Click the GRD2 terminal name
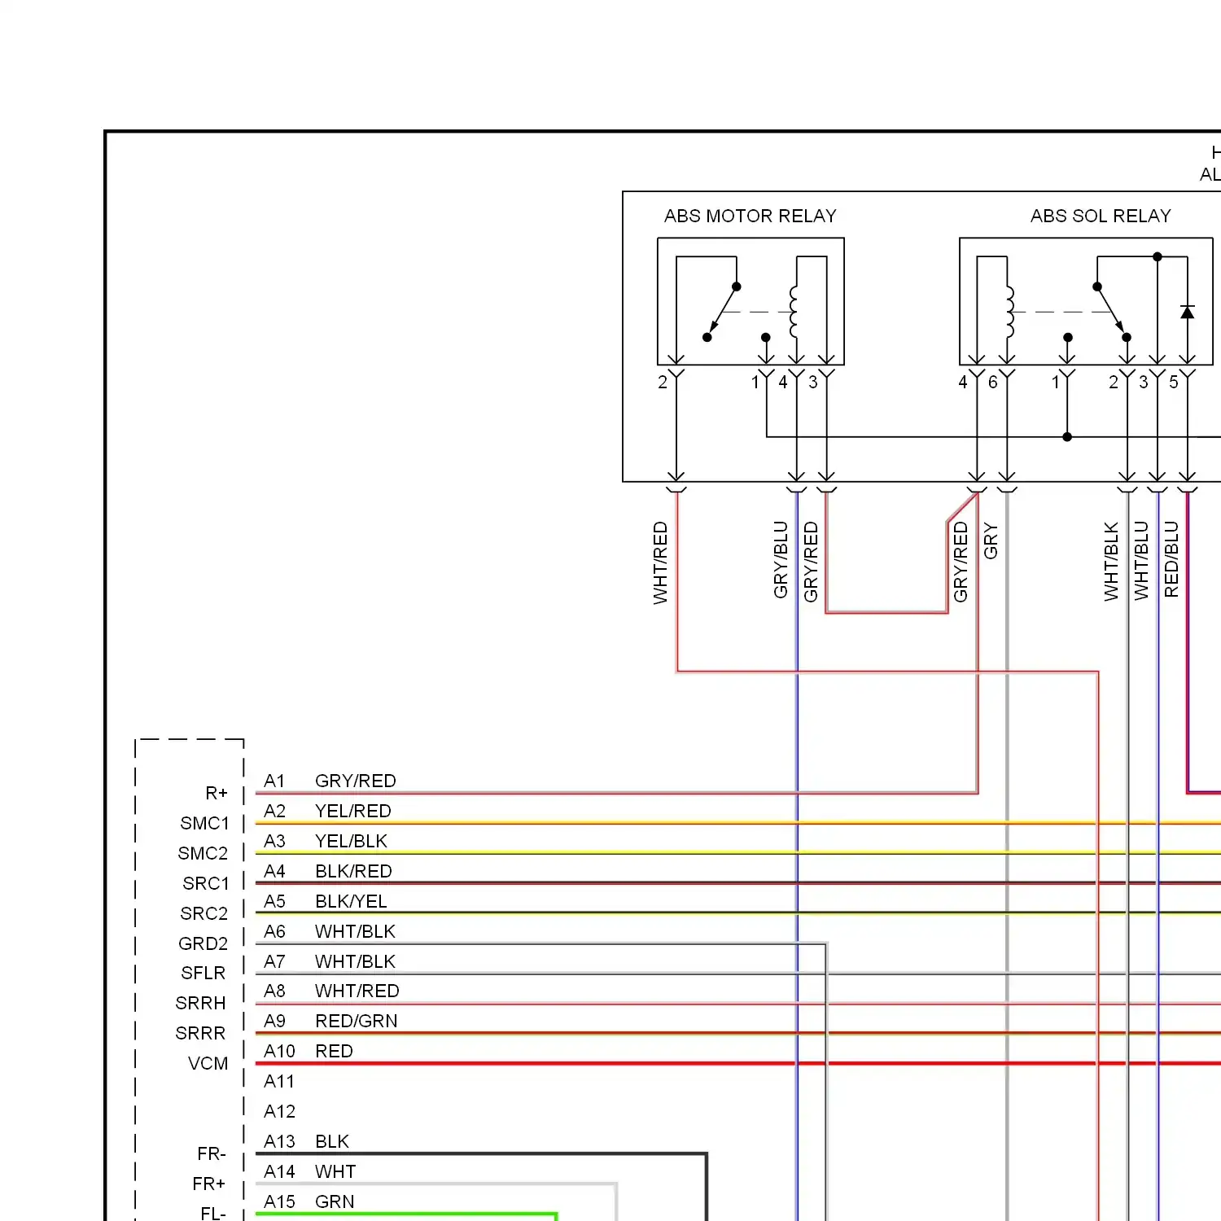 tap(203, 943)
